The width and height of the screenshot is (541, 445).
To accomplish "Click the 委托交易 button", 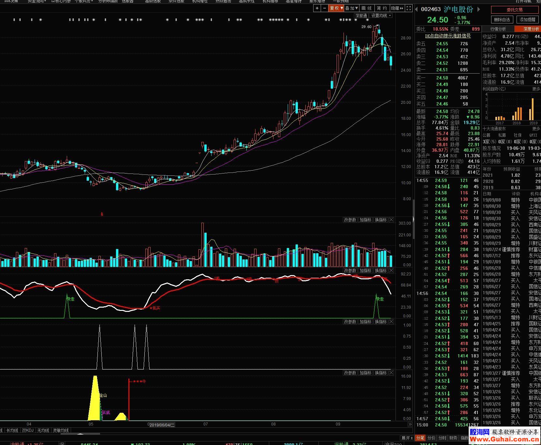I will [515, 10].
